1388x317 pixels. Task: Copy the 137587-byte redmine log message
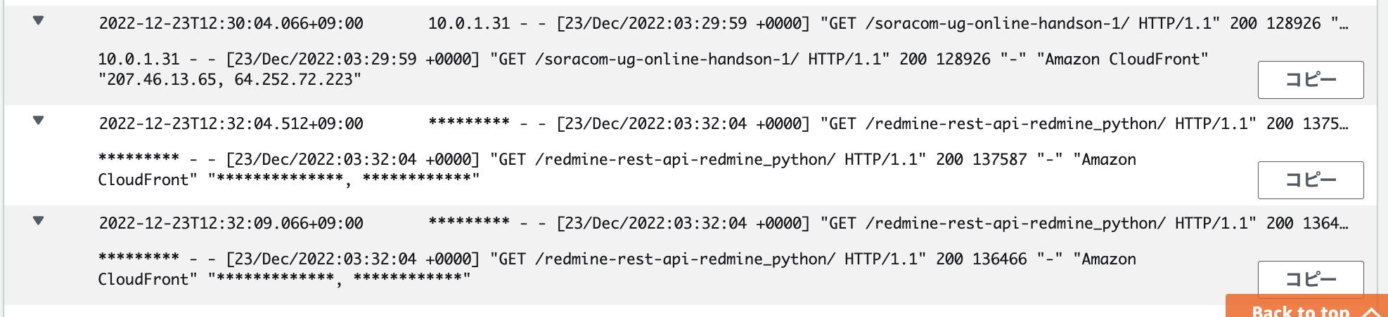point(1310,180)
